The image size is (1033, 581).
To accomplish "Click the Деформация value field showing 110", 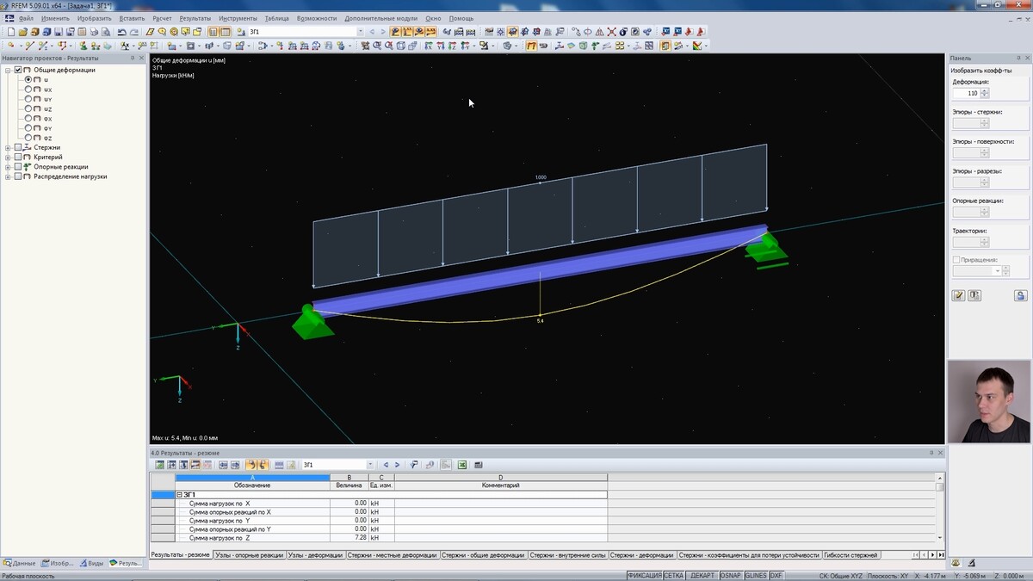I will click(966, 93).
